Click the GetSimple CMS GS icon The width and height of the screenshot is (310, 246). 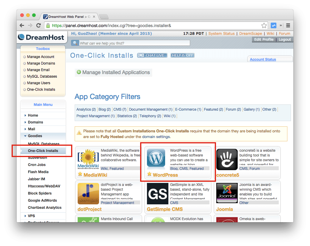[x=157, y=194]
